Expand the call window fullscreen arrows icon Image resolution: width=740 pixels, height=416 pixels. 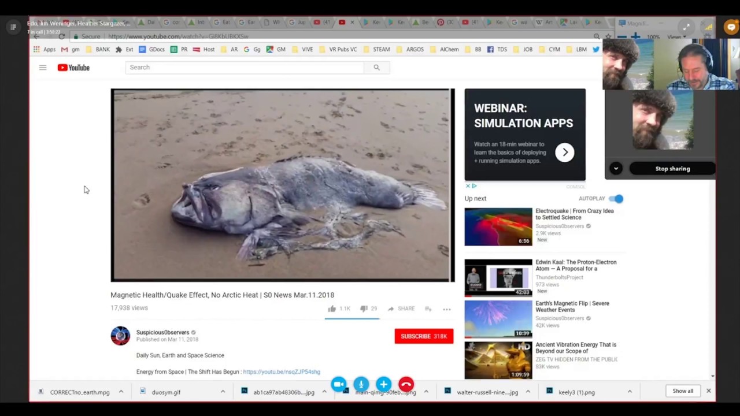point(686,27)
